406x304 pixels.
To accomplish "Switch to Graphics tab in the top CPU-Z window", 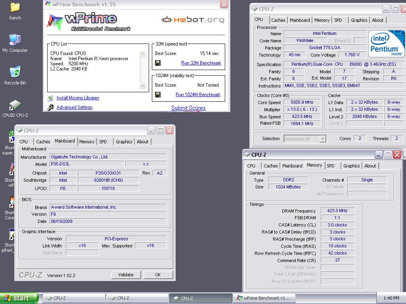I will [x=359, y=20].
